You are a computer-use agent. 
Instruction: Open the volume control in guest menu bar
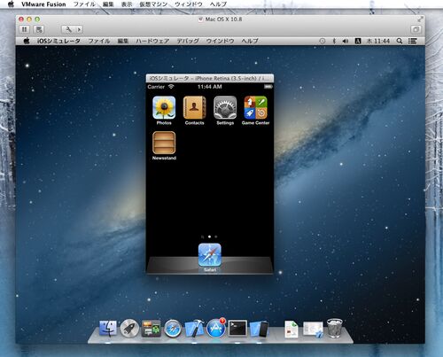click(x=346, y=41)
